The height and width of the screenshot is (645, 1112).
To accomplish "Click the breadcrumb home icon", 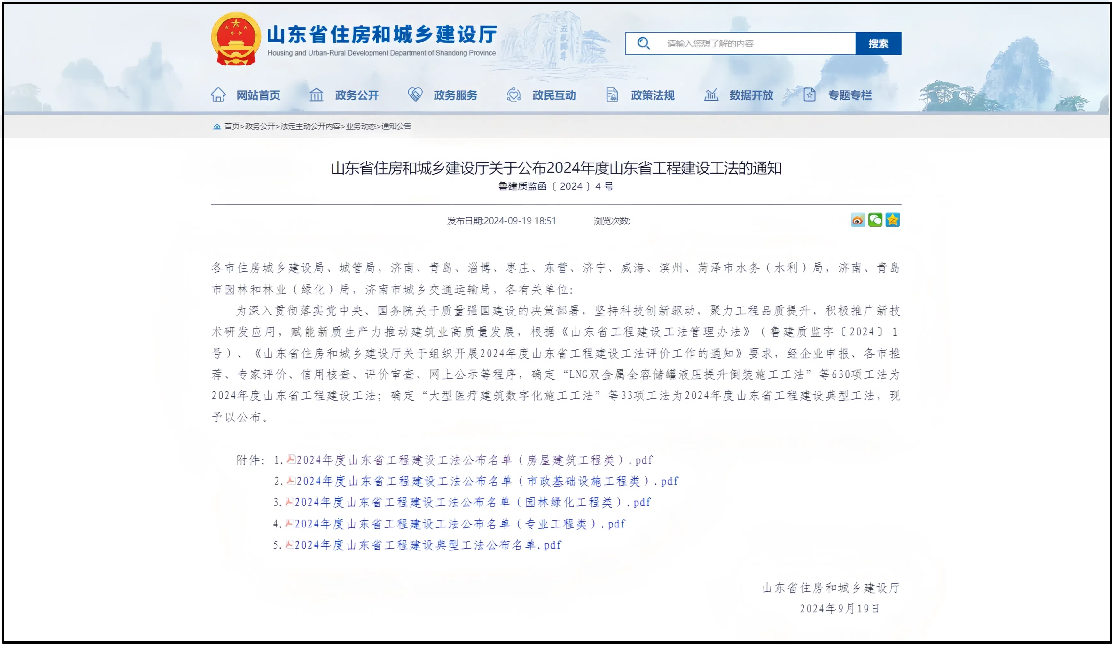I will (x=217, y=126).
